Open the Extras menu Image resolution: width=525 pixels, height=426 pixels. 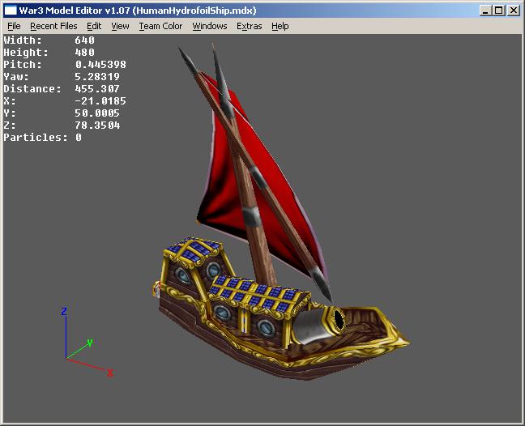[249, 26]
